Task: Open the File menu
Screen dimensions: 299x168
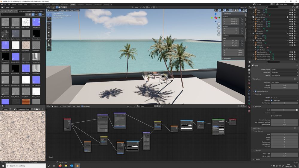Action: pyautogui.click(x=5, y=4)
